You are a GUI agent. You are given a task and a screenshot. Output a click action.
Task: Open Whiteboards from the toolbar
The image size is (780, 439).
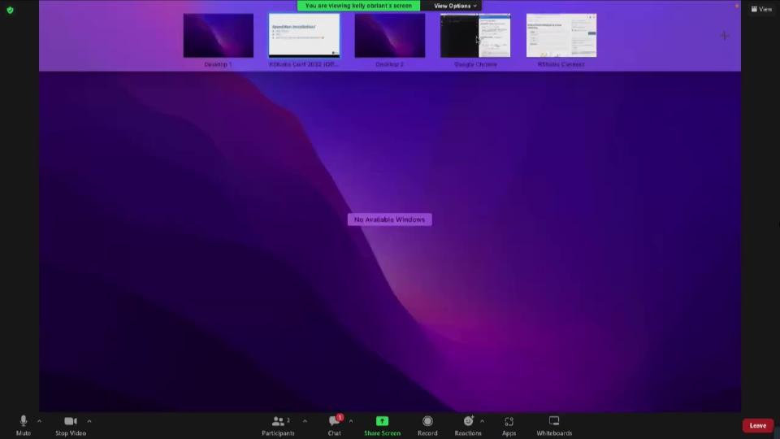point(554,421)
